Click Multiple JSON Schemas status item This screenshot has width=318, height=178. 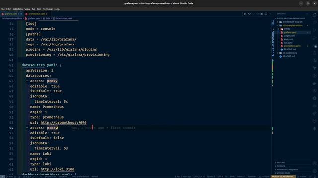(x=283, y=176)
